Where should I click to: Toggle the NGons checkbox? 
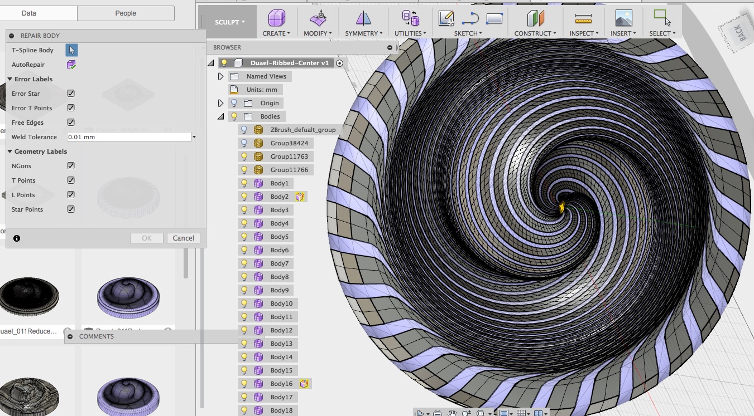click(x=71, y=166)
